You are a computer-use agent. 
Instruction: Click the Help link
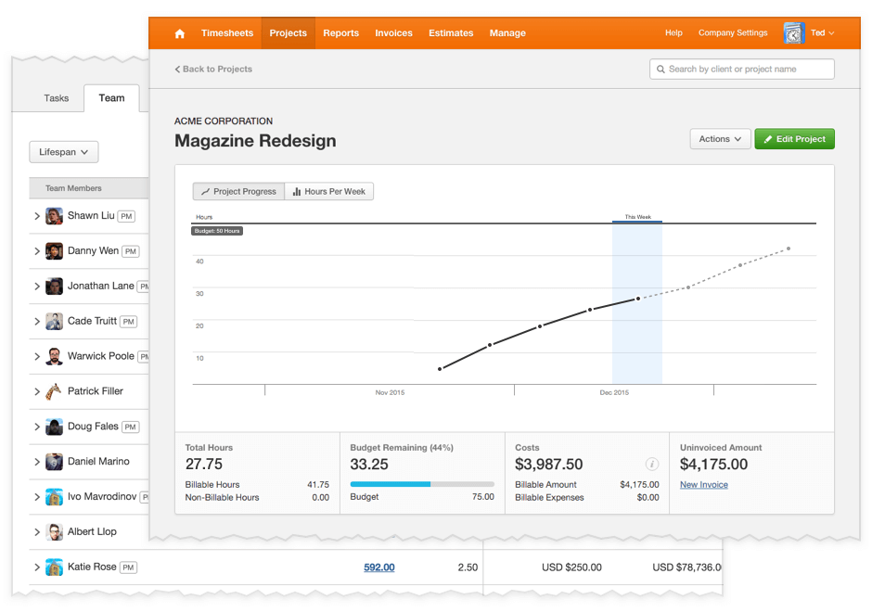click(673, 32)
